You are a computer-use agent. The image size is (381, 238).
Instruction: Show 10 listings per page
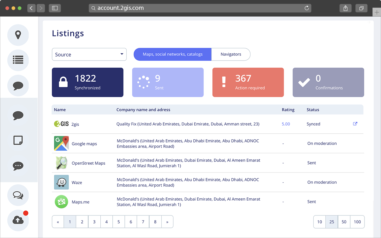(x=319, y=222)
